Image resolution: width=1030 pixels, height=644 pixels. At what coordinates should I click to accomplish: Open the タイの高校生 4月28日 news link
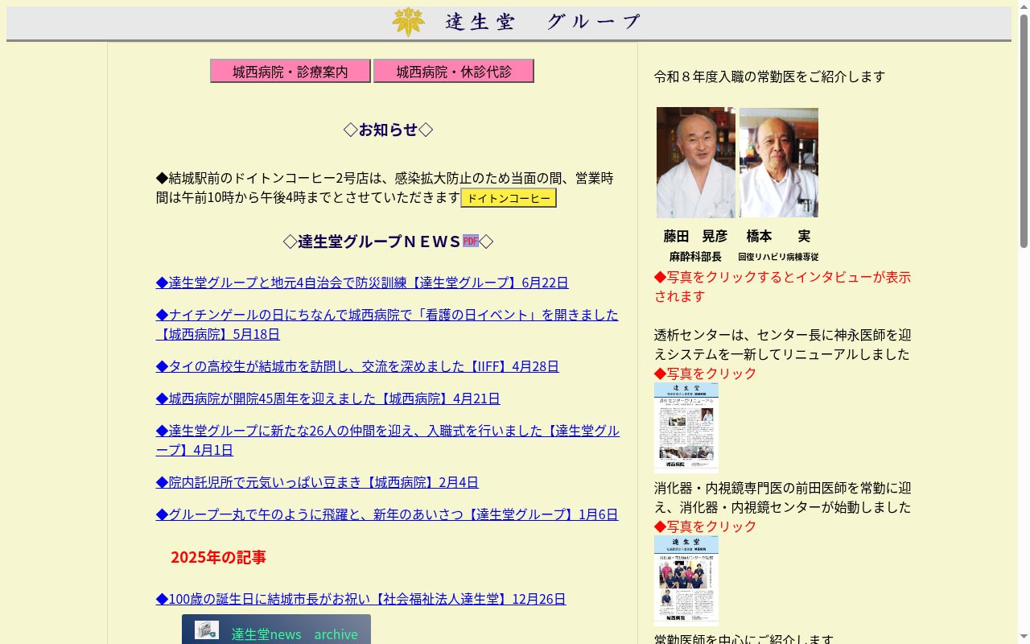357,366
